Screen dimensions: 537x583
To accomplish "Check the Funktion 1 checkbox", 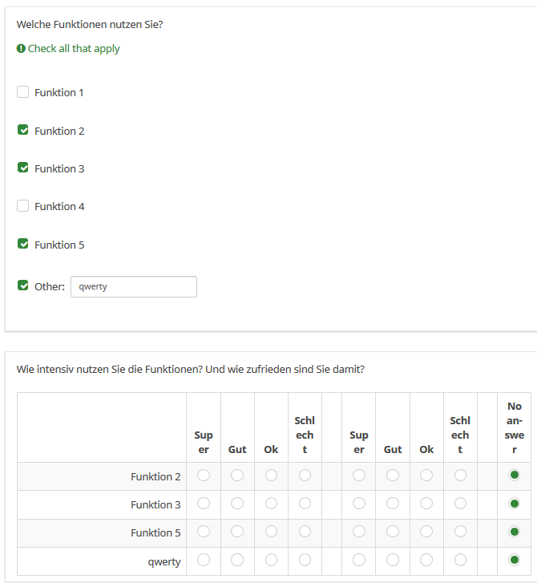I will [x=23, y=92].
